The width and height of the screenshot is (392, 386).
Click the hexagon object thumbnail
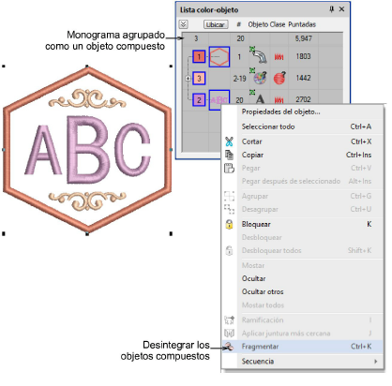(219, 57)
